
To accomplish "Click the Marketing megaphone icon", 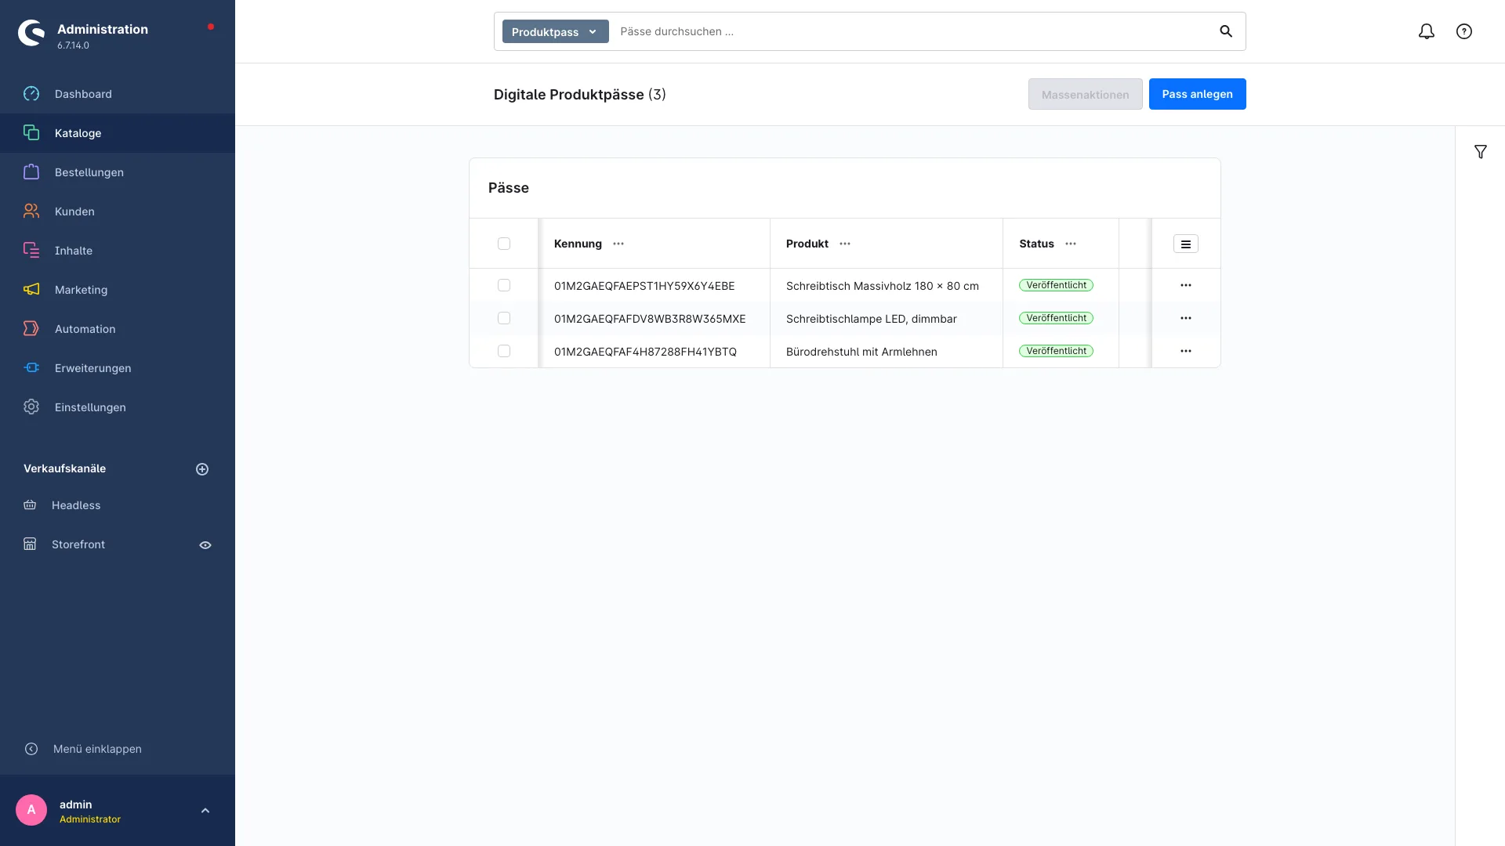I will pyautogui.click(x=31, y=290).
